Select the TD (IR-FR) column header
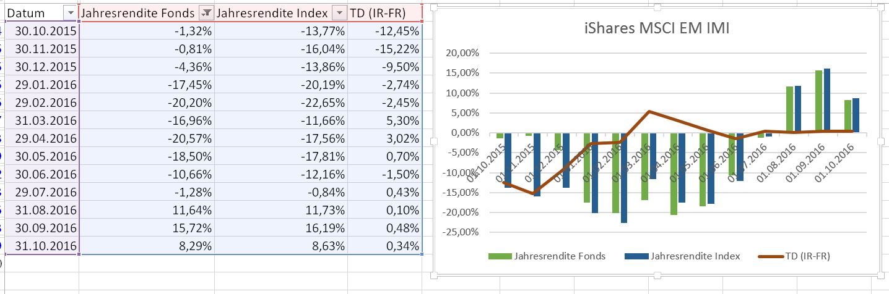The image size is (889, 294). tap(378, 13)
